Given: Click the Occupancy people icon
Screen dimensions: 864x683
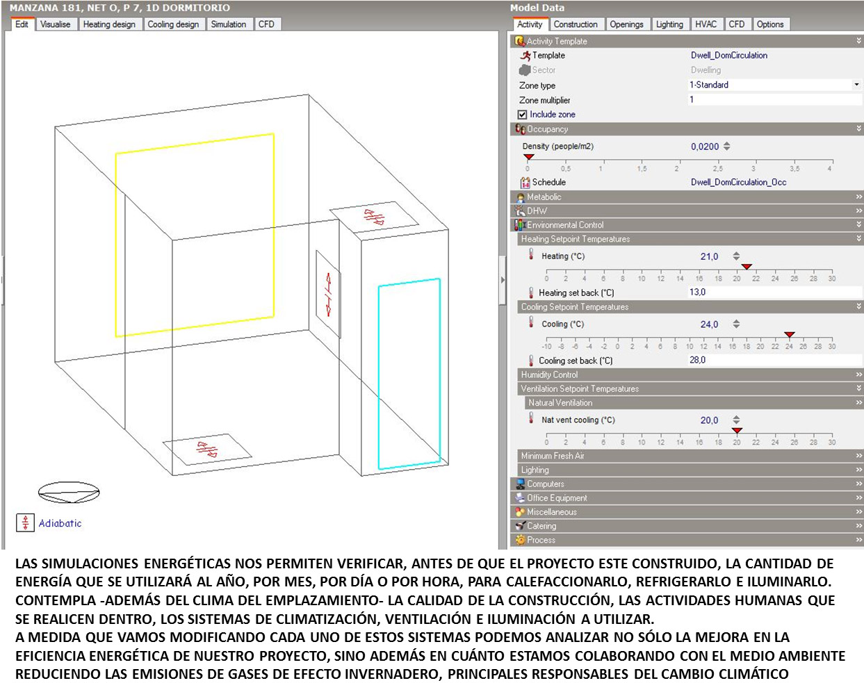Looking at the screenshot, I should (520, 129).
